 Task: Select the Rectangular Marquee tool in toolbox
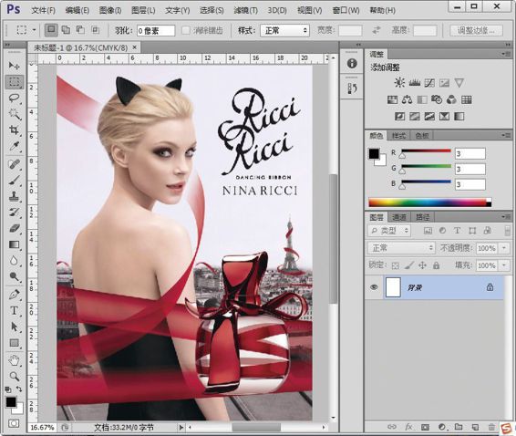point(14,82)
